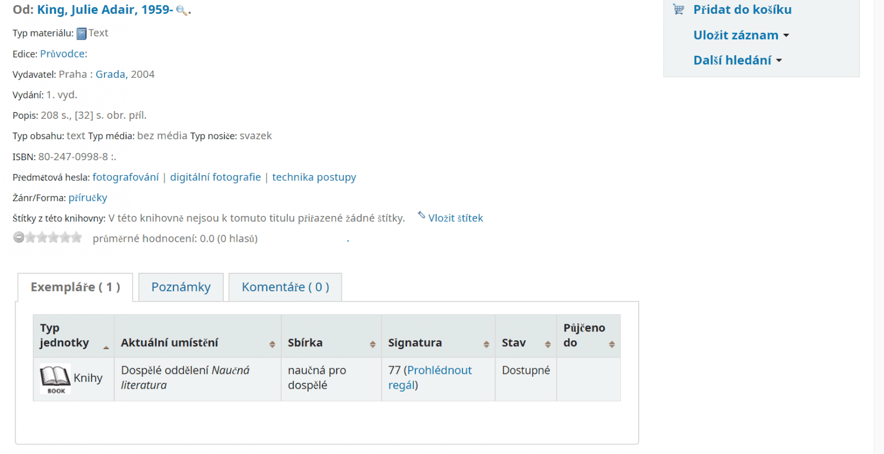Click the tag icon before Vložit štítek
Viewport: 884px width, 454px height.
coord(422,215)
